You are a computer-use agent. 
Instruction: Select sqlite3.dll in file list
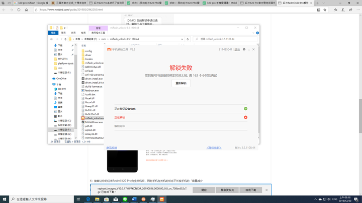tap(88, 130)
